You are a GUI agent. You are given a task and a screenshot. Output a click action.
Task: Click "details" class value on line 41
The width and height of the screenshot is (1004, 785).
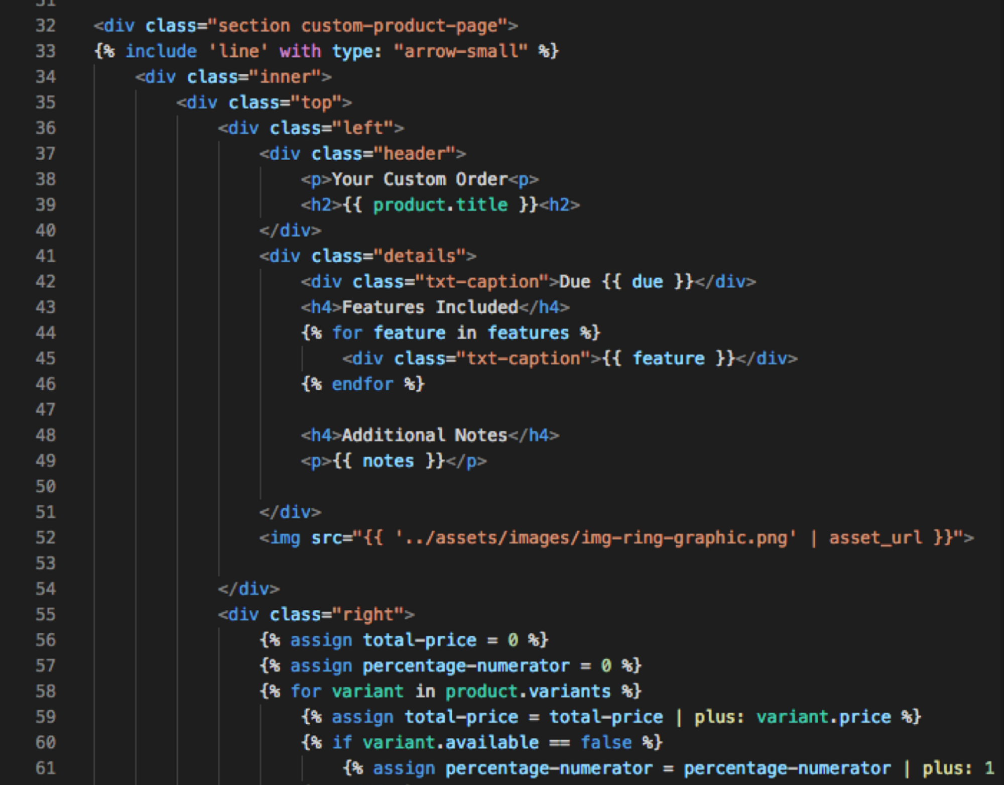(420, 256)
